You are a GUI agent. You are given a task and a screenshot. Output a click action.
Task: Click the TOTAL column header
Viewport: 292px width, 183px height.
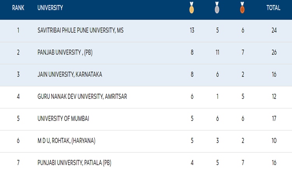pos(273,8)
